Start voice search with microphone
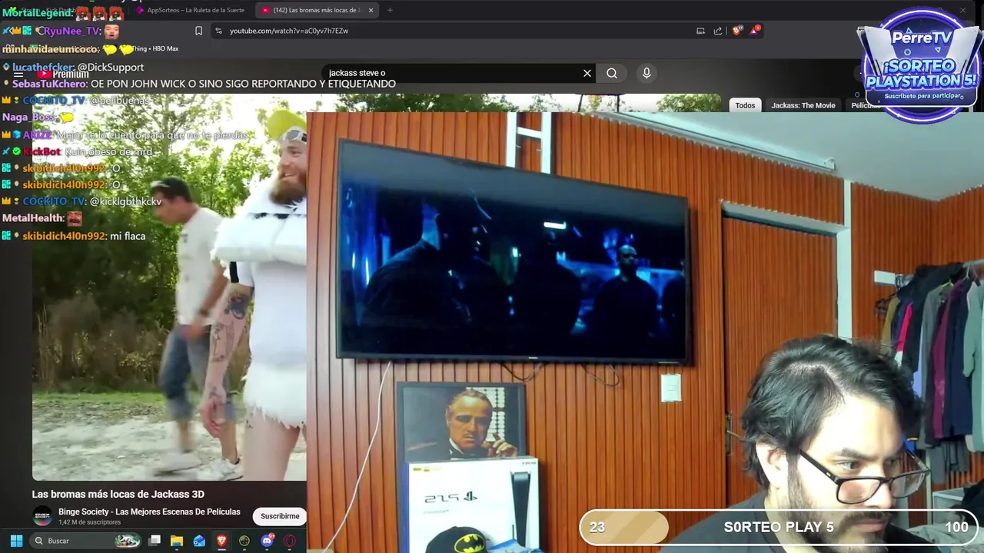 [x=647, y=73]
